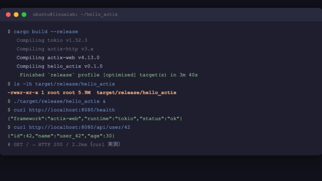The height and width of the screenshot is (181, 322).
Task: Click the line Compiling hello_actix v0.1.0
Action: (59, 66)
